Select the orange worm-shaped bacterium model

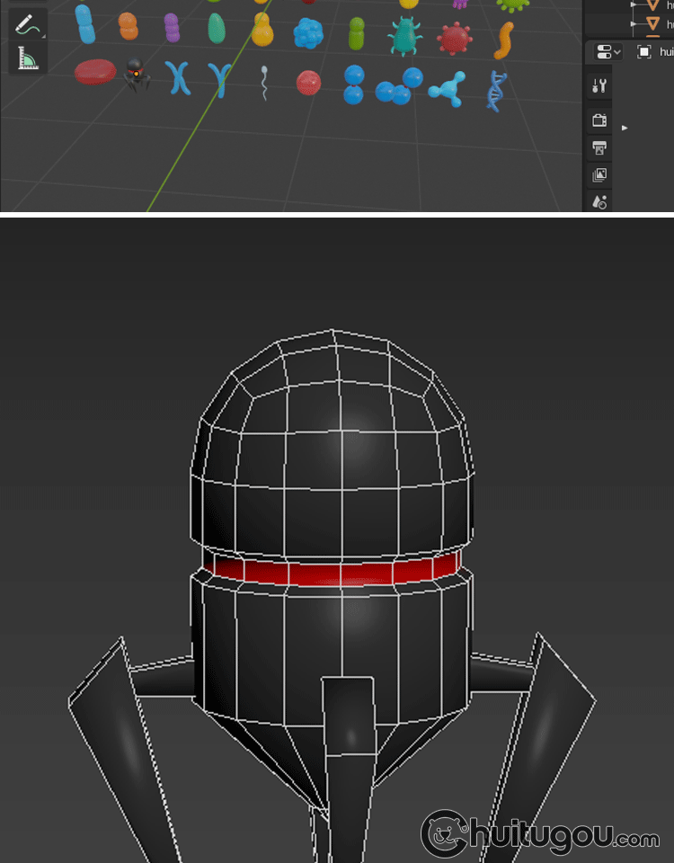click(503, 40)
